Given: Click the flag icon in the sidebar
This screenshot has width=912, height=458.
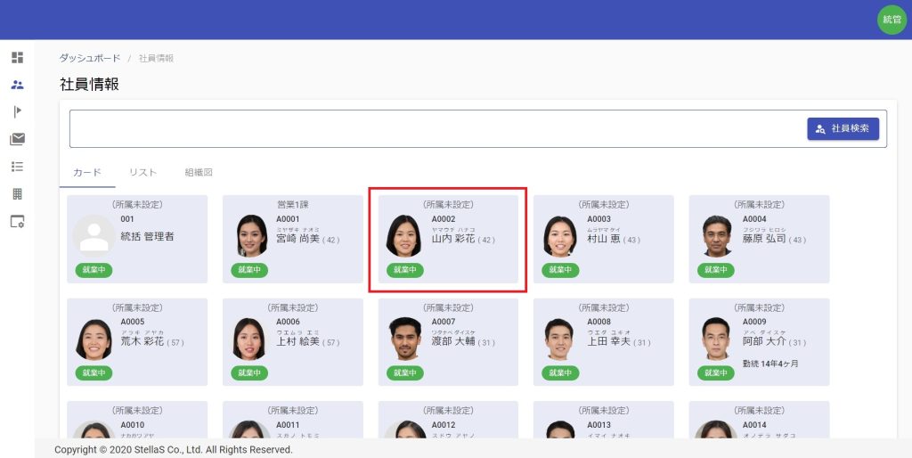Looking at the screenshot, I should pos(17,111).
